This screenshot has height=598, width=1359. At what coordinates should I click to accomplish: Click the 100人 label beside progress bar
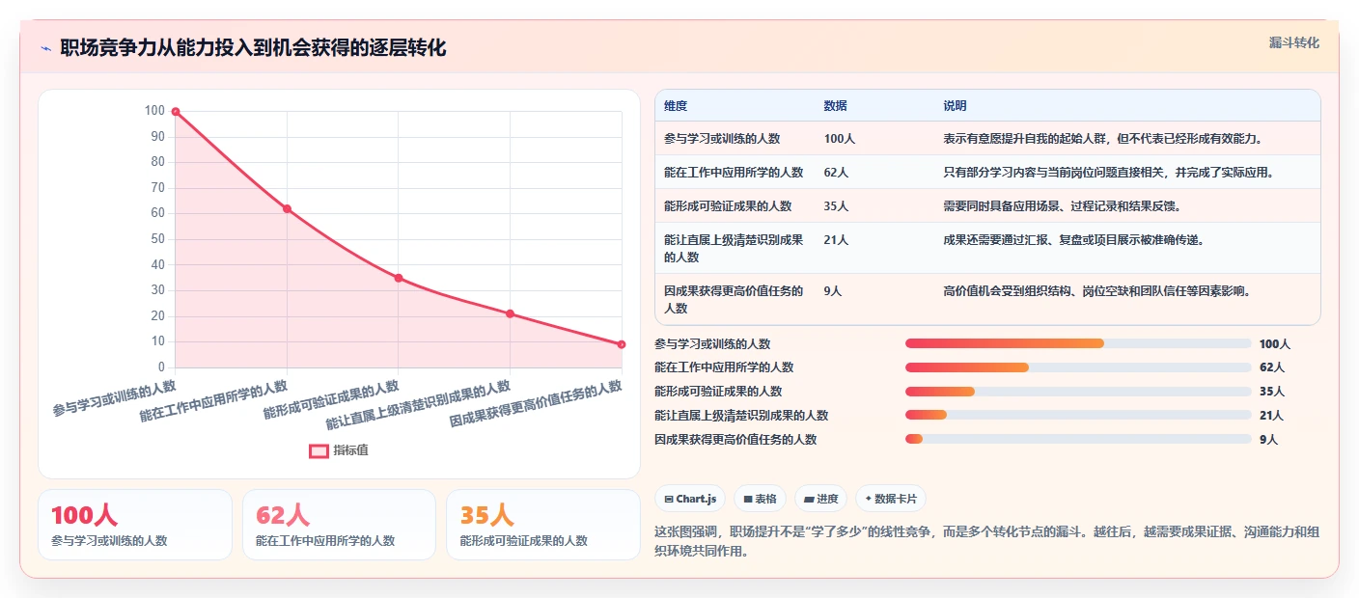pyautogui.click(x=1274, y=344)
